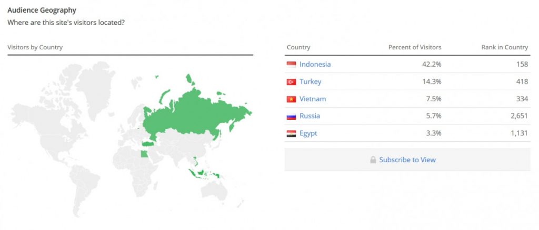Open the Vietnam country link
Screen dimensions: 539x230
click(x=313, y=99)
